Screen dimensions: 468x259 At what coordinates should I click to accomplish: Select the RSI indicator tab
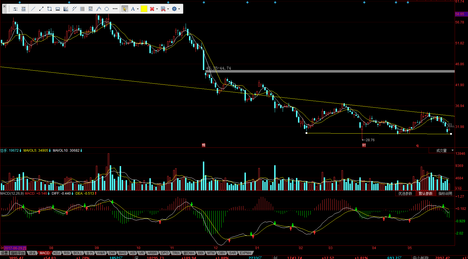click(67, 253)
